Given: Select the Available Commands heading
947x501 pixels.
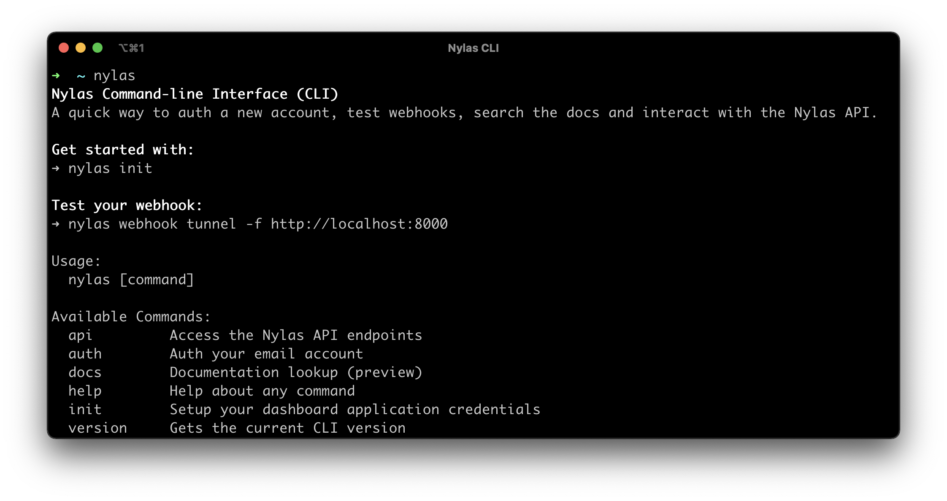Looking at the screenshot, I should [131, 316].
